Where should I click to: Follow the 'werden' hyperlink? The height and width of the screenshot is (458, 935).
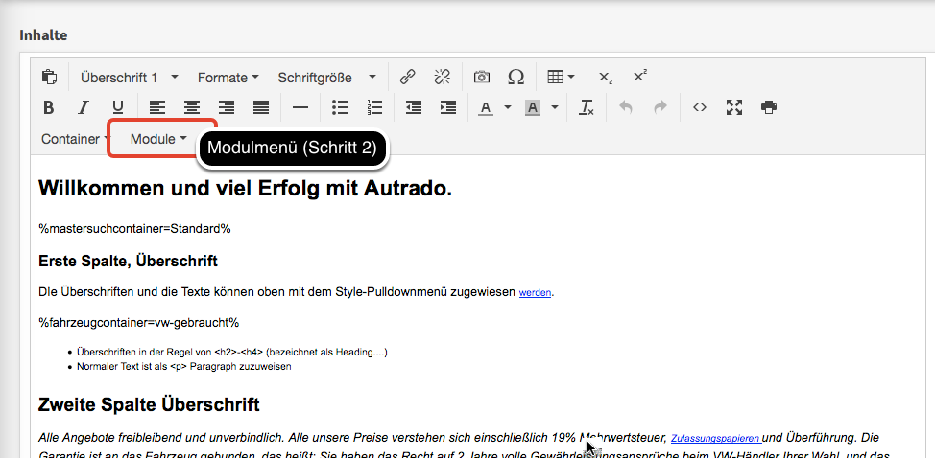(536, 293)
